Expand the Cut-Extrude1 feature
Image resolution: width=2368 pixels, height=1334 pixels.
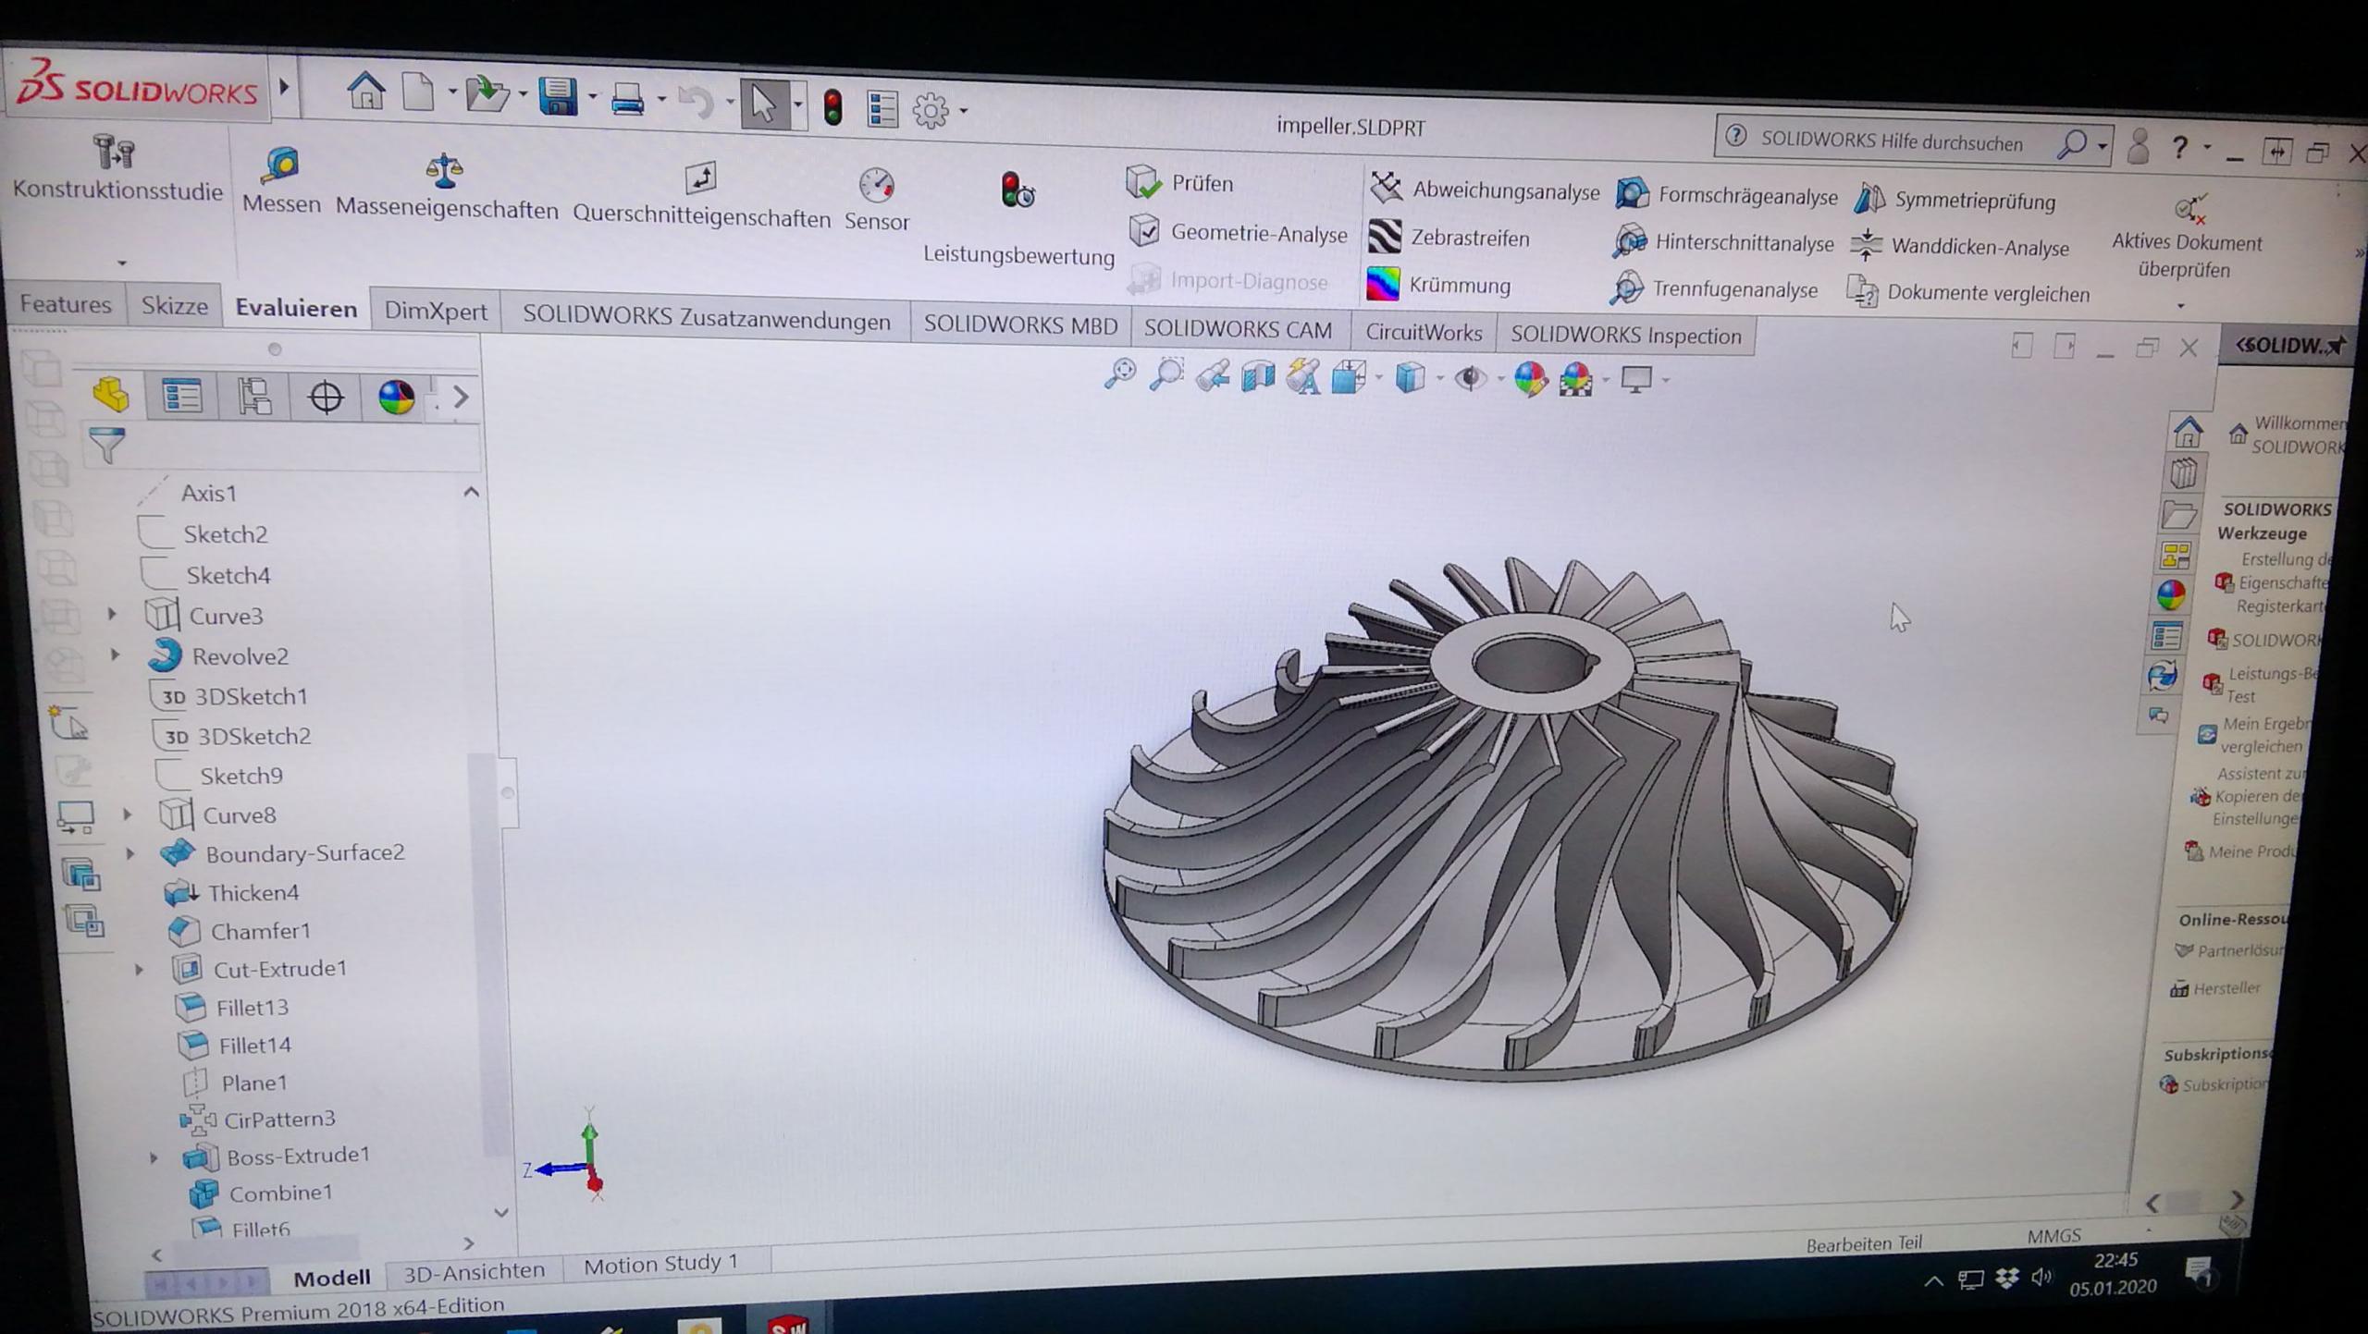[x=139, y=968]
